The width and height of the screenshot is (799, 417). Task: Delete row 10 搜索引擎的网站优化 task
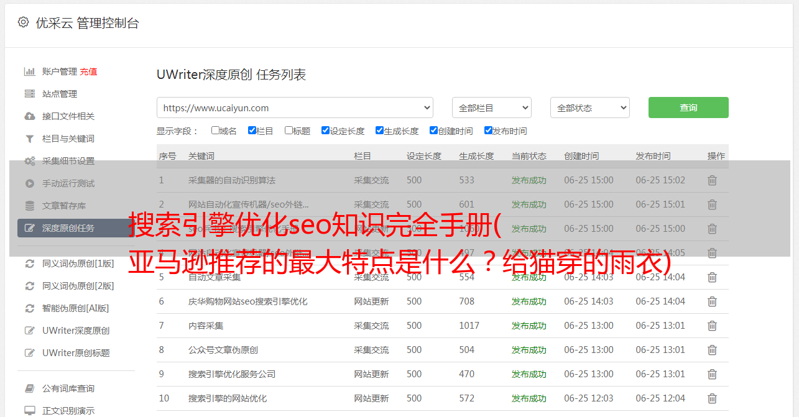click(x=713, y=398)
